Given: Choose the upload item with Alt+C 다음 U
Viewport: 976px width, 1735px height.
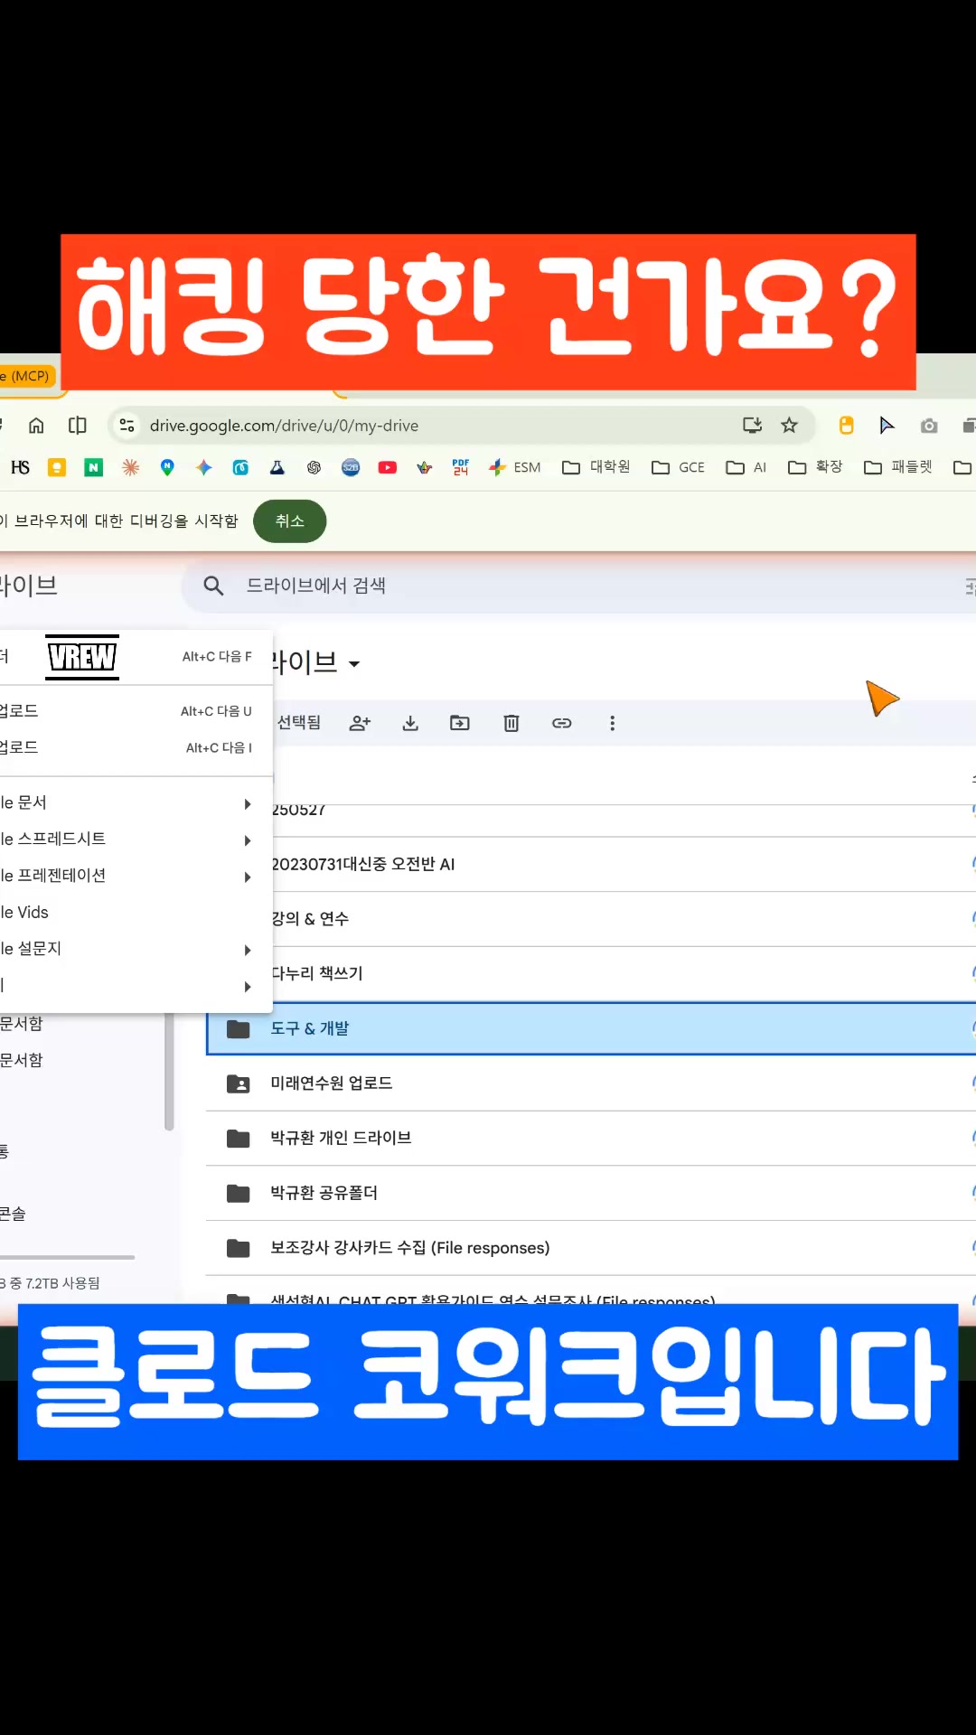Looking at the screenshot, I should coord(136,711).
